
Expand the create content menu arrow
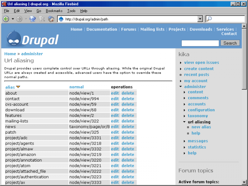coord(181,69)
